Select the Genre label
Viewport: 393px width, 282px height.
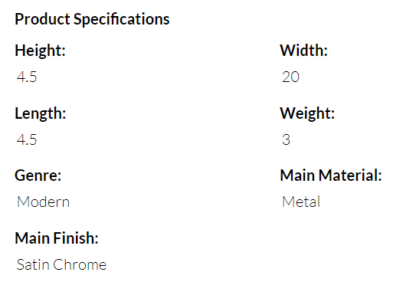(x=38, y=175)
